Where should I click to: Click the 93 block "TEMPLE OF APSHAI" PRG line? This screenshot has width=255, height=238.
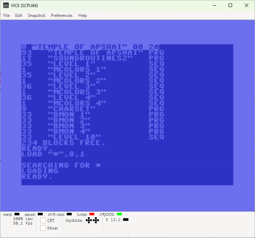(93, 52)
